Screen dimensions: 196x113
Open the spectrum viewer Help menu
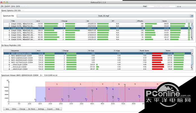(x=57, y=109)
